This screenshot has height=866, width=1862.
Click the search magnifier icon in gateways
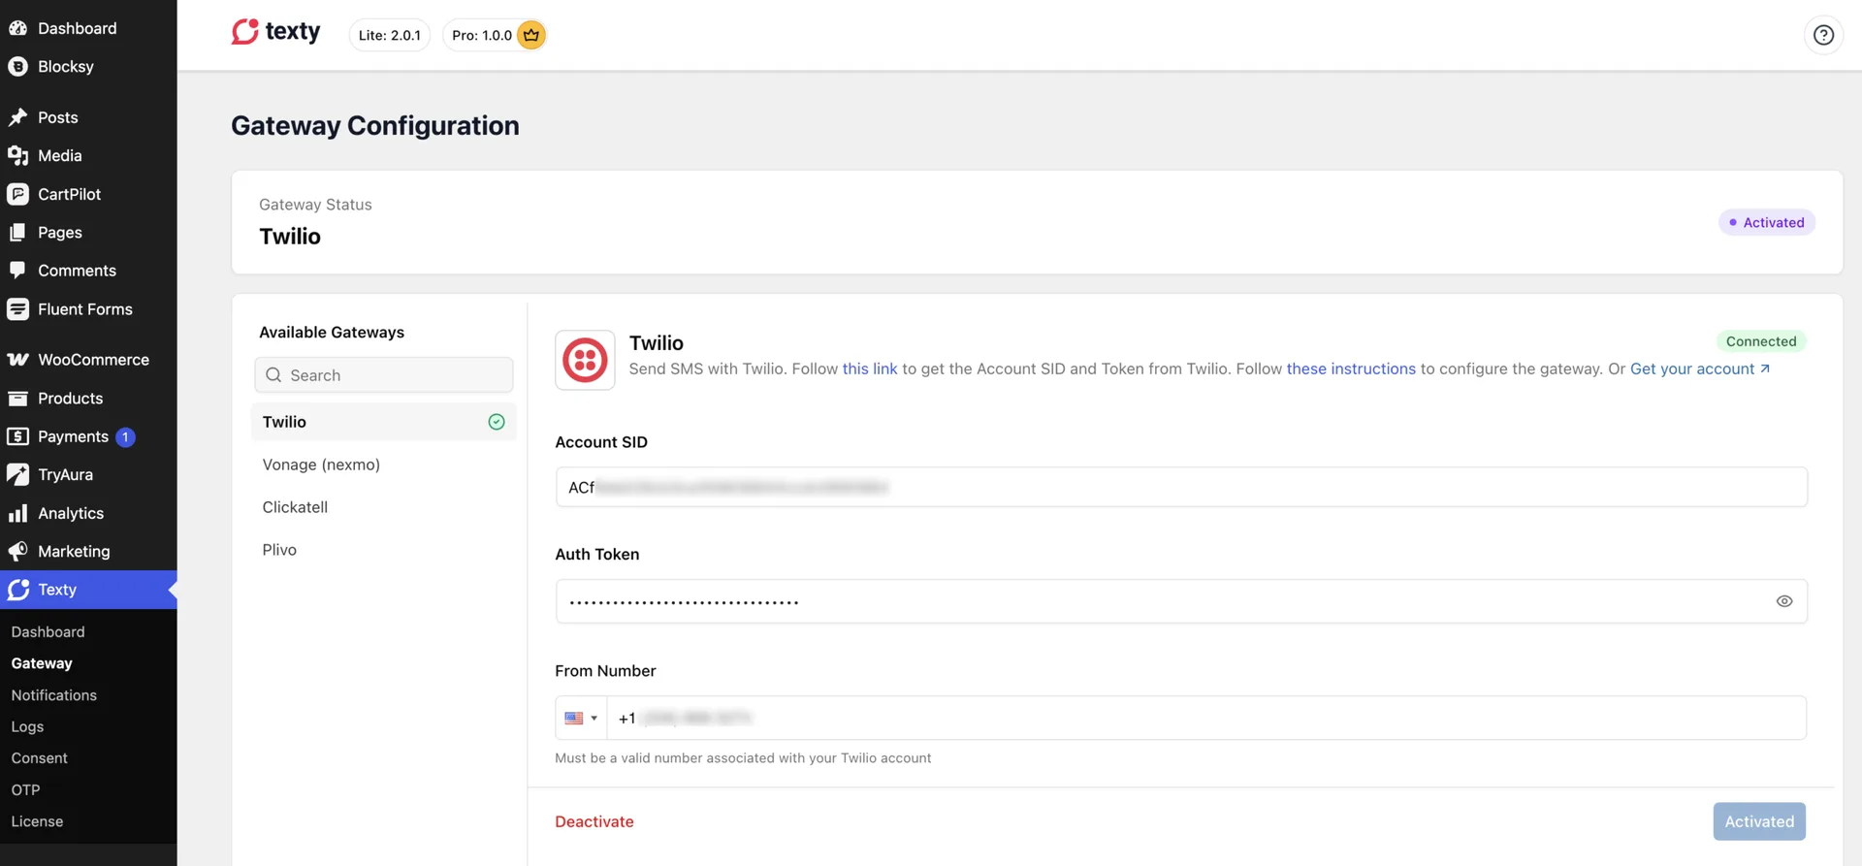[273, 375]
